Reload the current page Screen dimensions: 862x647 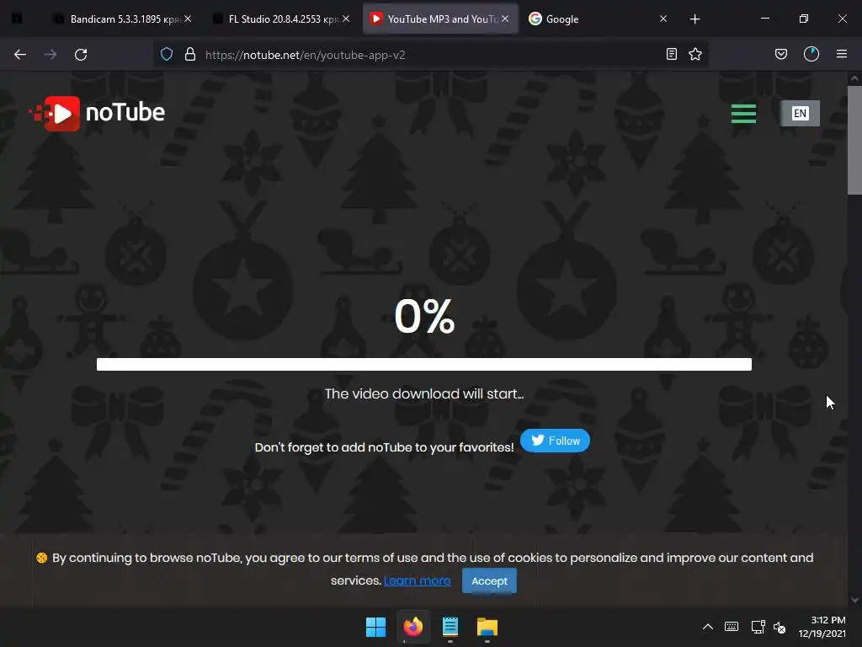(81, 55)
